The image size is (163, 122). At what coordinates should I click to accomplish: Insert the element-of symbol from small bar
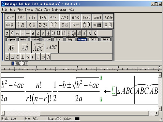pyautogui.click(x=22, y=33)
